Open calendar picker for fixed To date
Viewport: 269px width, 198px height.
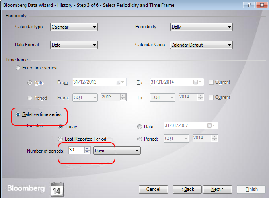197,82
